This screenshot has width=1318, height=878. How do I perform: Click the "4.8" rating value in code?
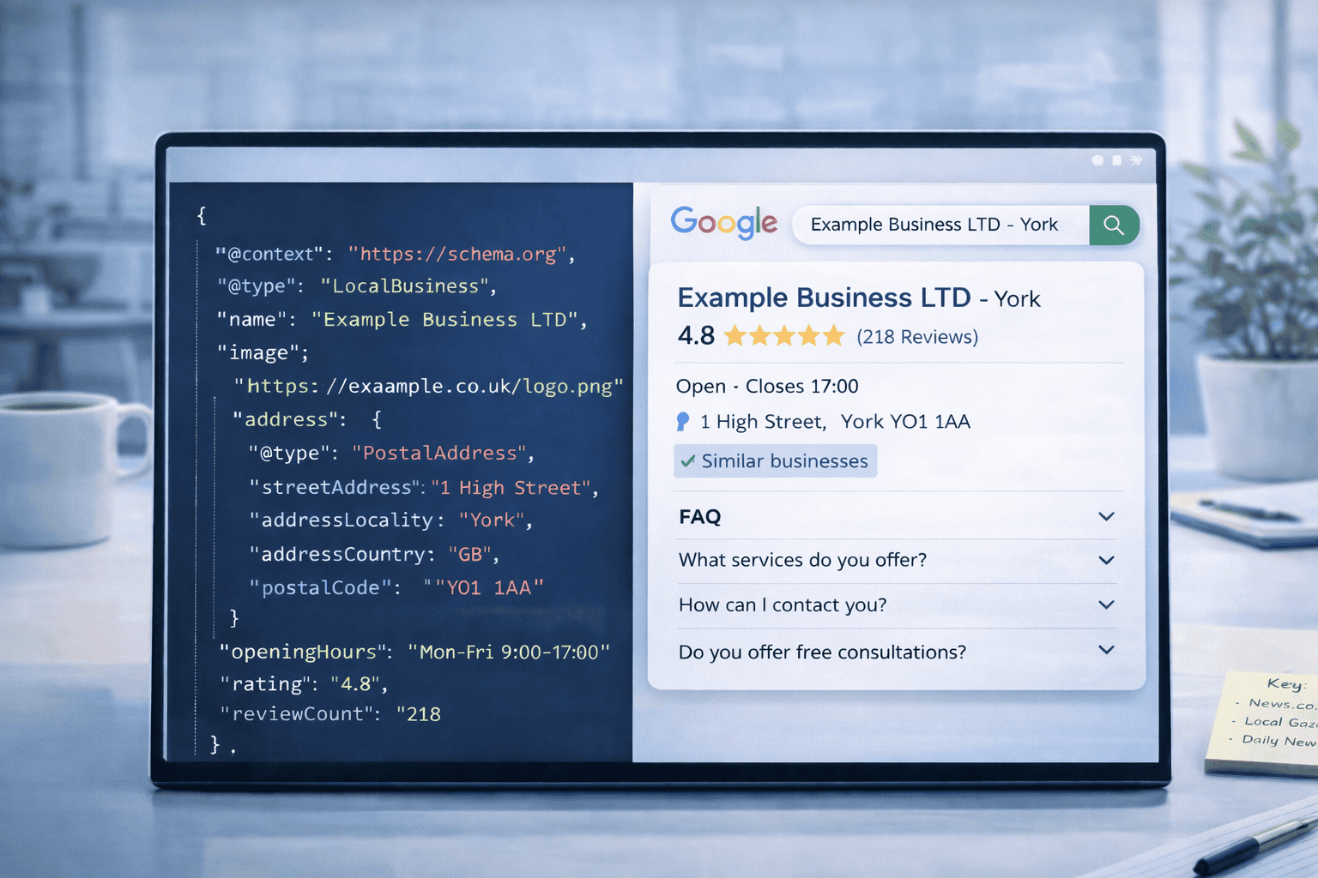[x=356, y=684]
